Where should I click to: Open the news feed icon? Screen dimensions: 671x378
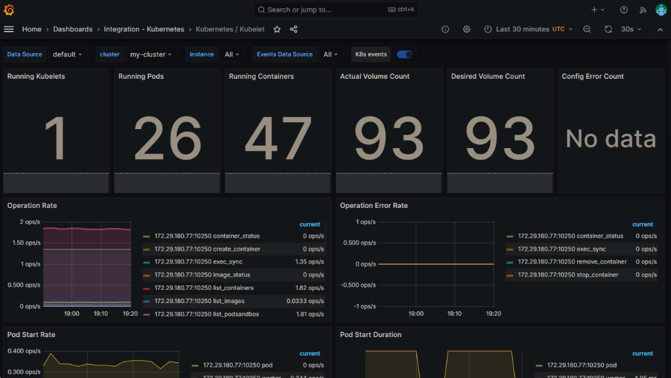click(x=643, y=9)
